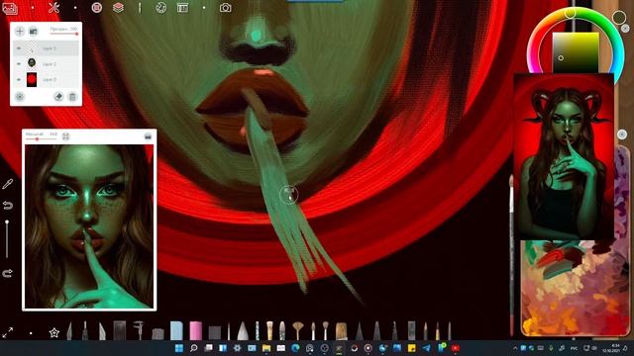Select the white cone blending stump

pos(243,331)
